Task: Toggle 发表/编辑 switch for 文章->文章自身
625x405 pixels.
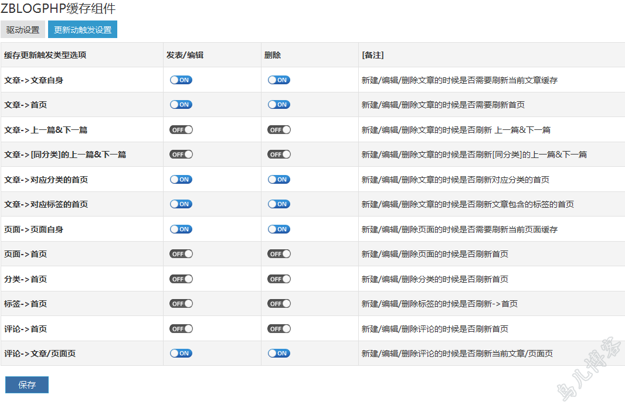Action: click(181, 80)
